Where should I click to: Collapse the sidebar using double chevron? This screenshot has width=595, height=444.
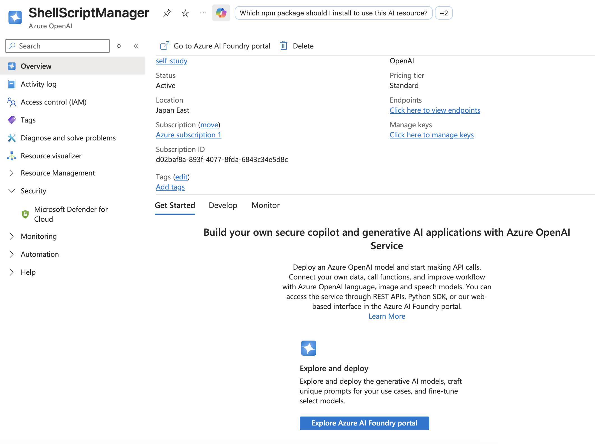pyautogui.click(x=136, y=46)
